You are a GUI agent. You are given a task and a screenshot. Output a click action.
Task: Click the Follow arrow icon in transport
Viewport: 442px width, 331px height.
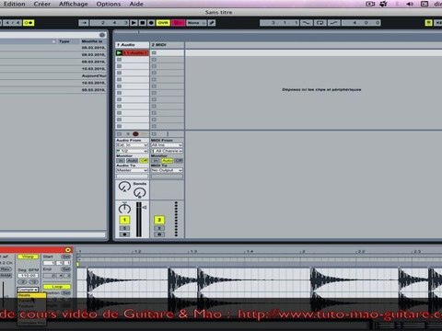tap(84, 23)
